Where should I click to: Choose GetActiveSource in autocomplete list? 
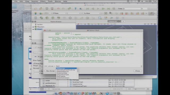(x=66, y=72)
